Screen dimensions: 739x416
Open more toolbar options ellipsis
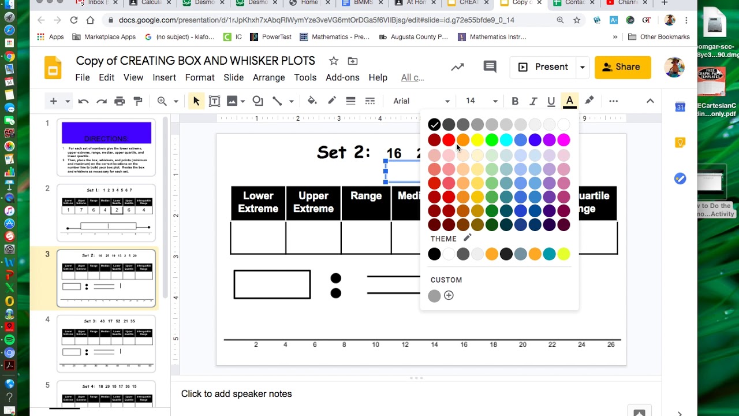613,101
